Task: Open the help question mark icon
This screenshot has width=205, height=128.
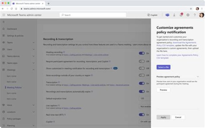Action: (195, 15)
